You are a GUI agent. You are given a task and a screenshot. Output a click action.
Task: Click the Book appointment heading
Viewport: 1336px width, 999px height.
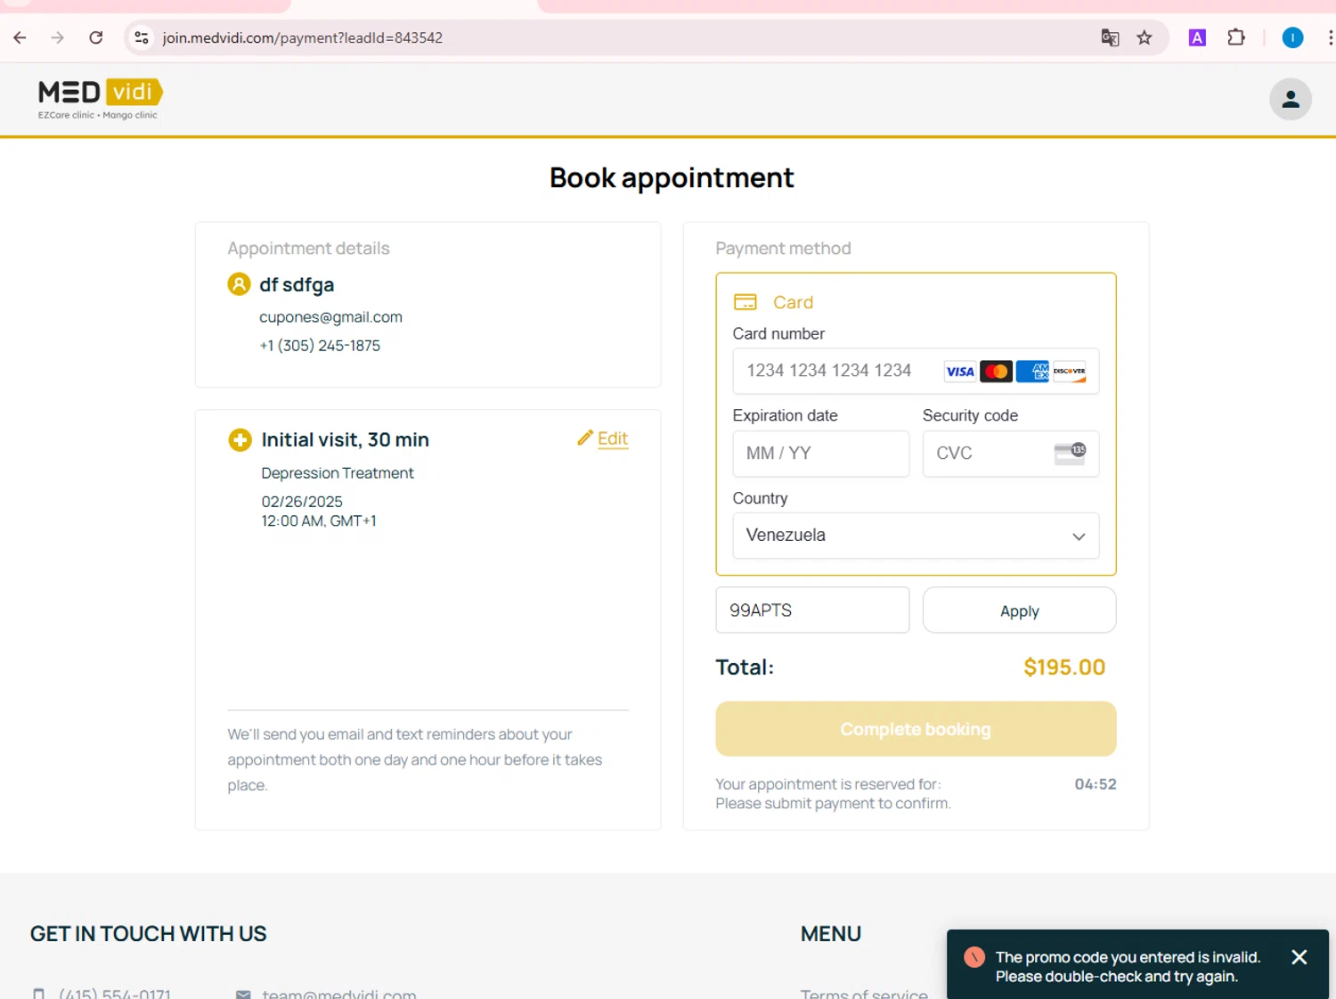672,178
